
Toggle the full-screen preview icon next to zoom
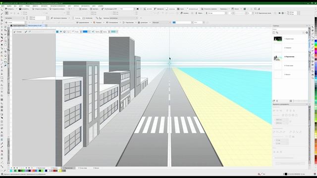pyautogui.click(x=138, y=9)
